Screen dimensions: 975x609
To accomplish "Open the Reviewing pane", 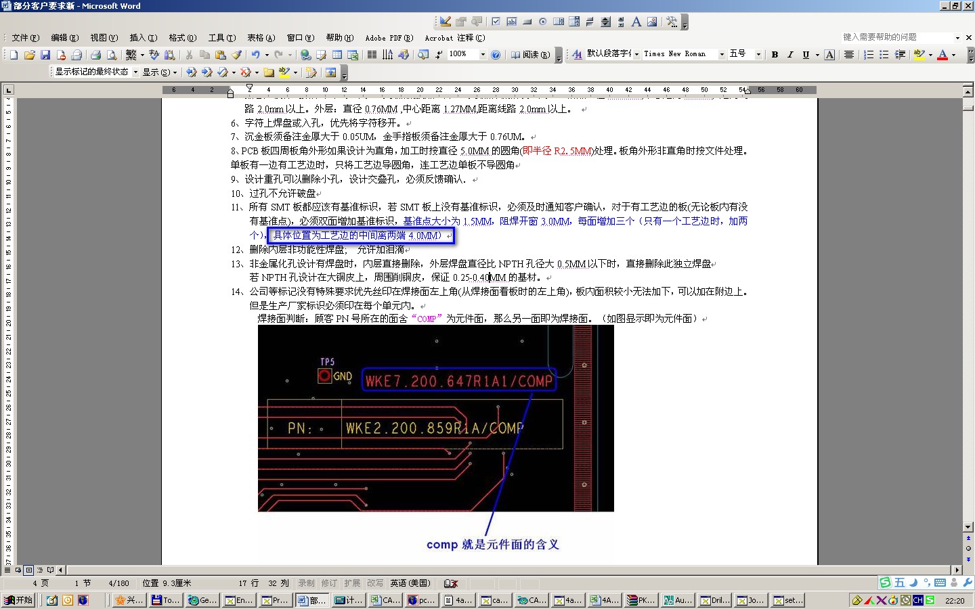I will click(x=331, y=72).
